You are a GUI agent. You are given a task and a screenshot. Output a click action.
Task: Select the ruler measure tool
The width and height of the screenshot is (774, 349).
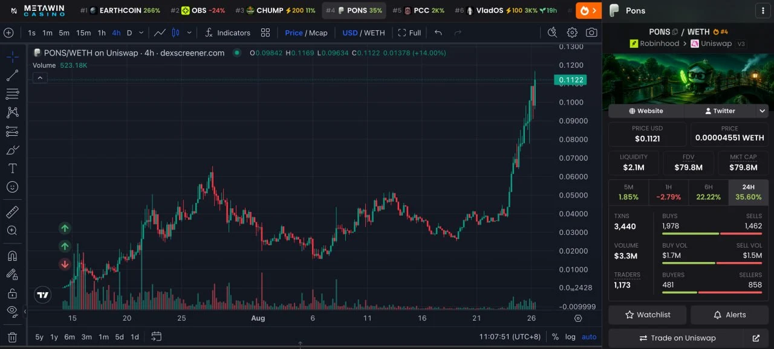(12, 212)
